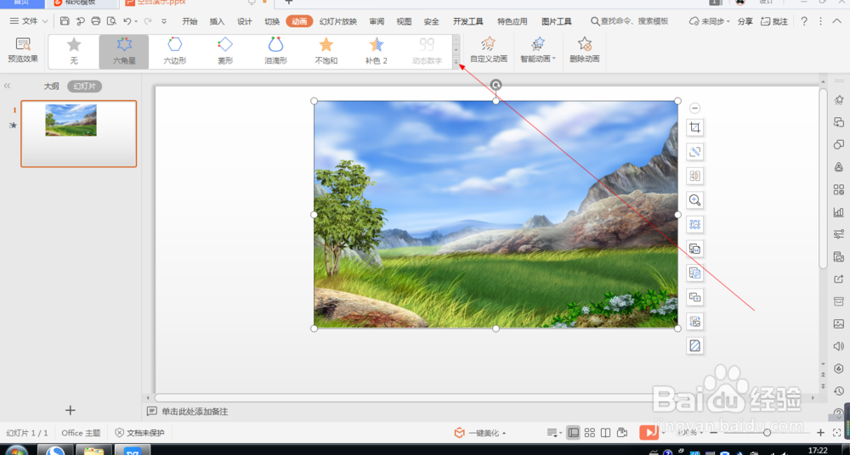
Task: Select the 六角星 hexagram animation
Action: (124, 52)
